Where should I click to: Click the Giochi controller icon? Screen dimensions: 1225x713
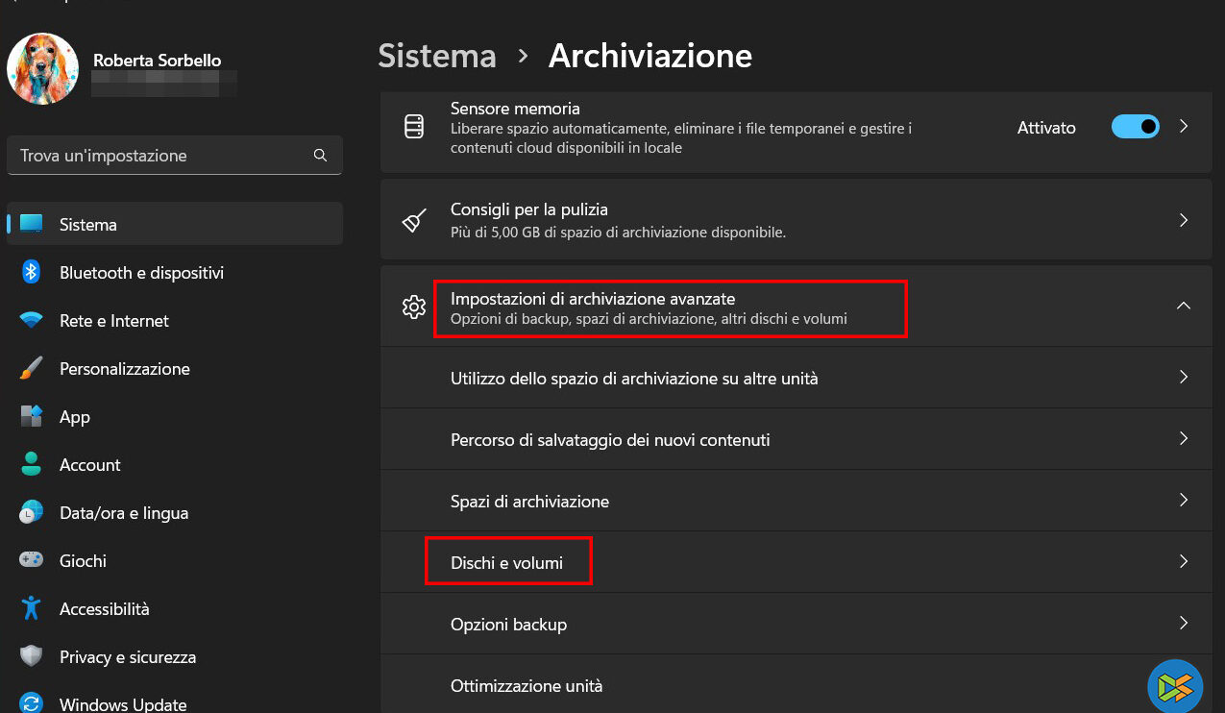click(31, 561)
